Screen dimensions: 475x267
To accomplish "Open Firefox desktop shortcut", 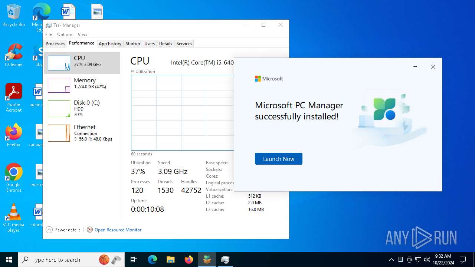I will tap(14, 135).
